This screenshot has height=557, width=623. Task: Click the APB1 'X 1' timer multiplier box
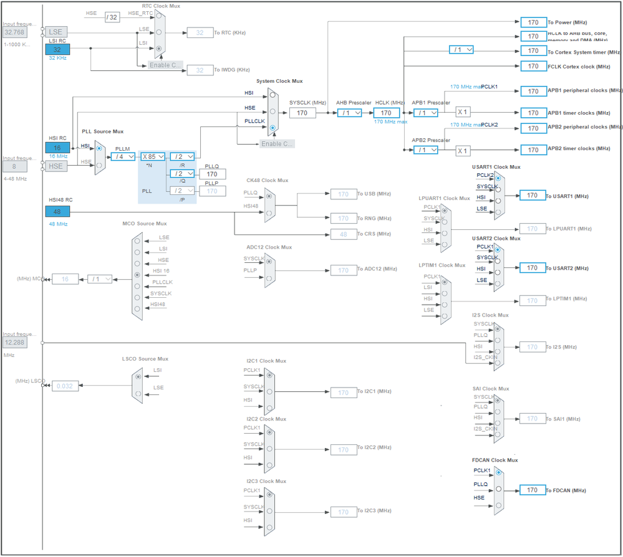463,112
